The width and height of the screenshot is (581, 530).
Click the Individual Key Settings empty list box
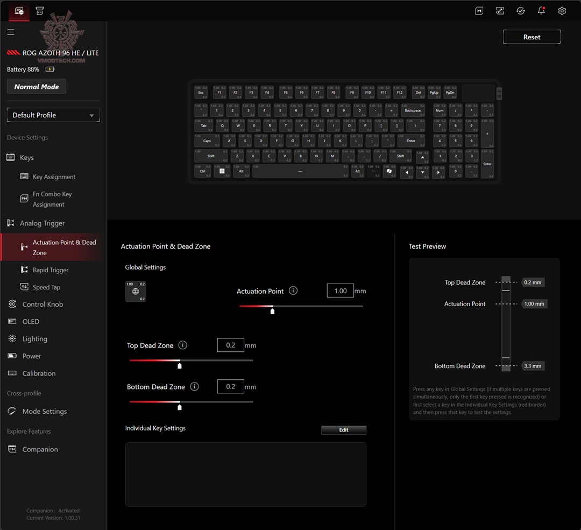tap(246, 474)
